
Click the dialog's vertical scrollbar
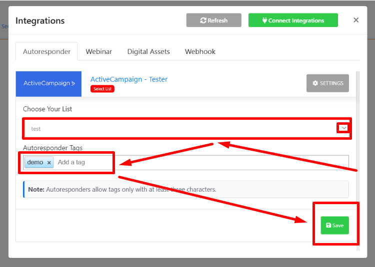(x=358, y=161)
